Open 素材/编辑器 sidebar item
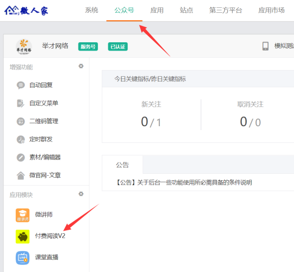The width and height of the screenshot is (294, 272). 45,157
